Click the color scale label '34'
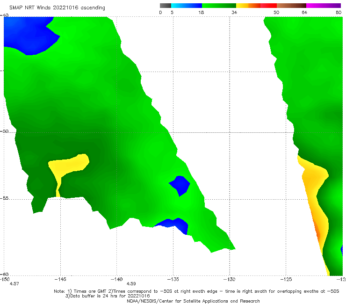This screenshot has height=304, width=346. (234, 12)
